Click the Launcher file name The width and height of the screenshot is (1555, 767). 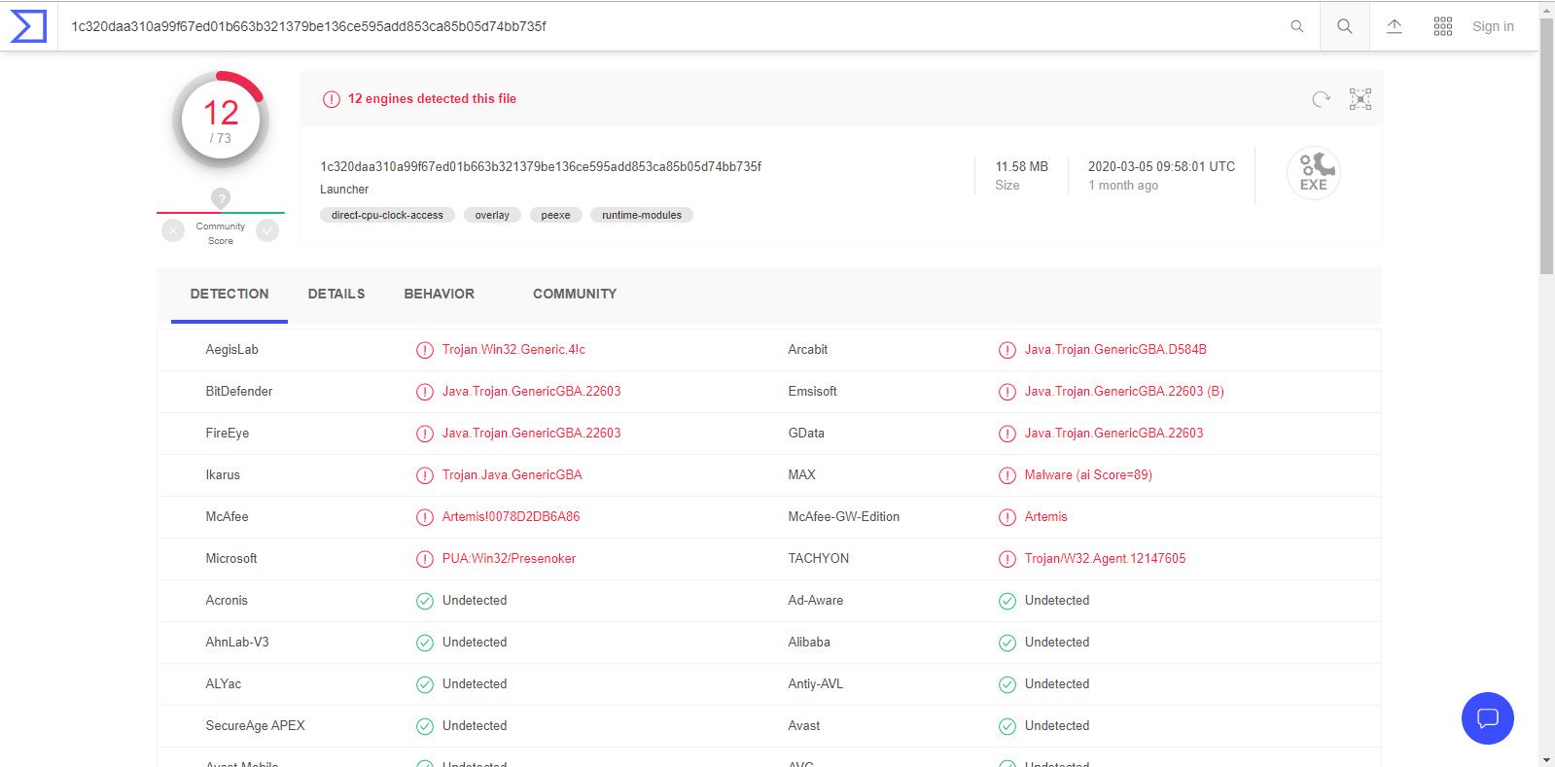pos(344,190)
